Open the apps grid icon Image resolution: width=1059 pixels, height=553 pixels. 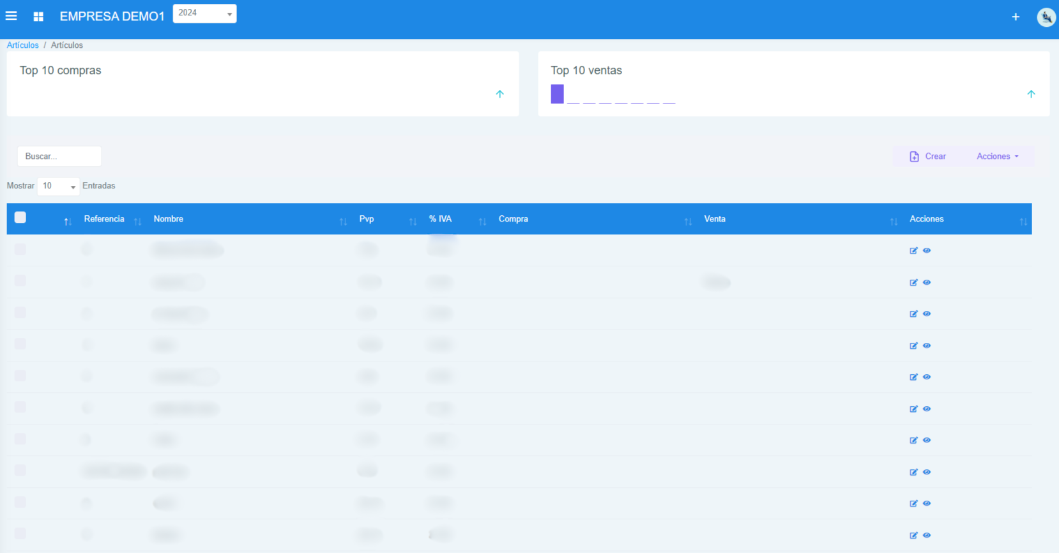pyautogui.click(x=38, y=17)
